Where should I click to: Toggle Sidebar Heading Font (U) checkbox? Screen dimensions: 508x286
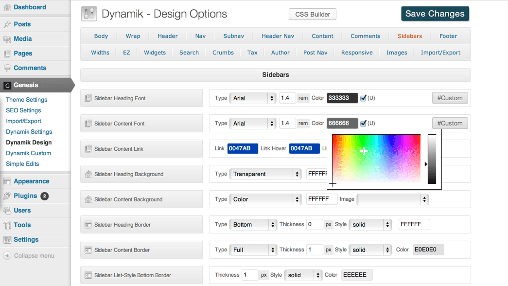tap(363, 98)
